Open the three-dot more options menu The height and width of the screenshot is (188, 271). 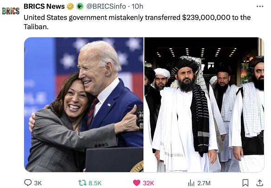[260, 6]
